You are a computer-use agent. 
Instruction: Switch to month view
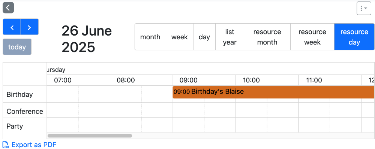[150, 37]
